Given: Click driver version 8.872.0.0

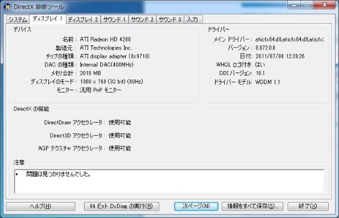Looking at the screenshot, I should coord(265,48).
